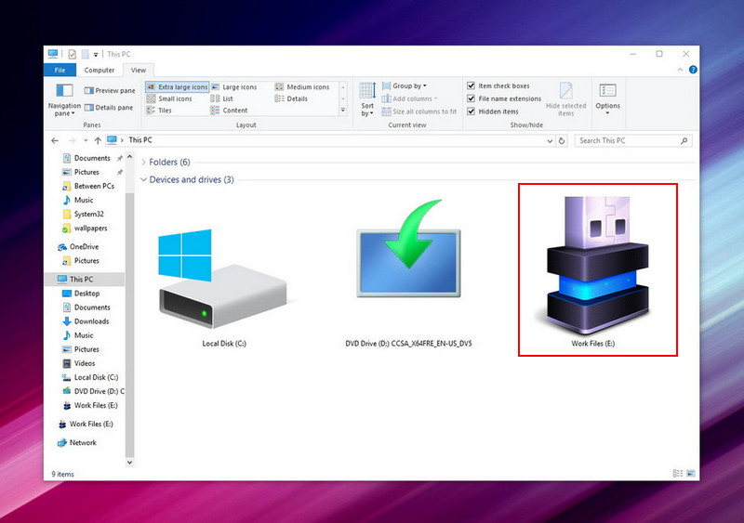Select Details layout
The width and height of the screenshot is (744, 523).
click(x=291, y=98)
